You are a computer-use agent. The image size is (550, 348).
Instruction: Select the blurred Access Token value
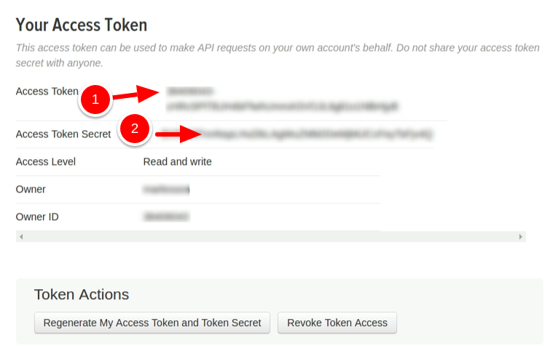283,99
